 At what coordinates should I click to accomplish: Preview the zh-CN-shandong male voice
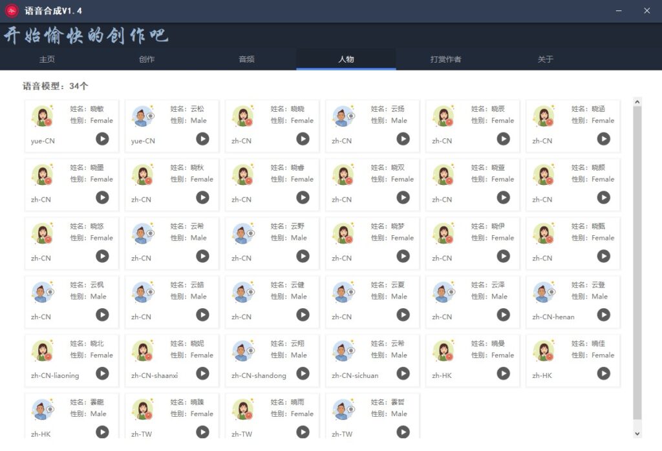(x=303, y=373)
